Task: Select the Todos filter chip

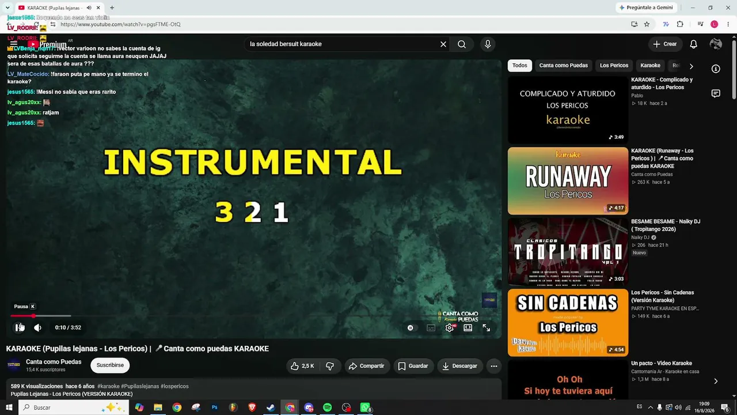Action: tap(520, 66)
